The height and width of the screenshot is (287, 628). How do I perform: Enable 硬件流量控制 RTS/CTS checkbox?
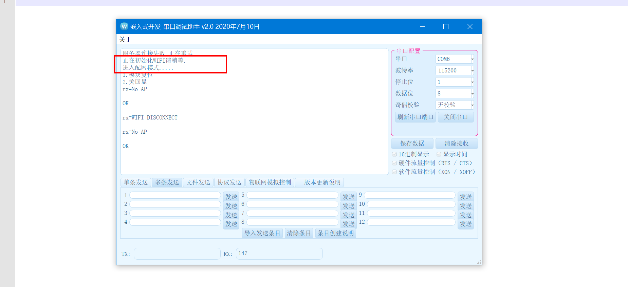(394, 163)
